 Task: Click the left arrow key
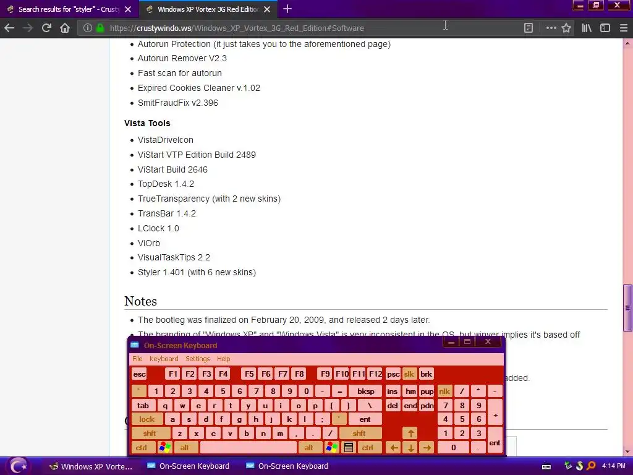click(x=394, y=448)
